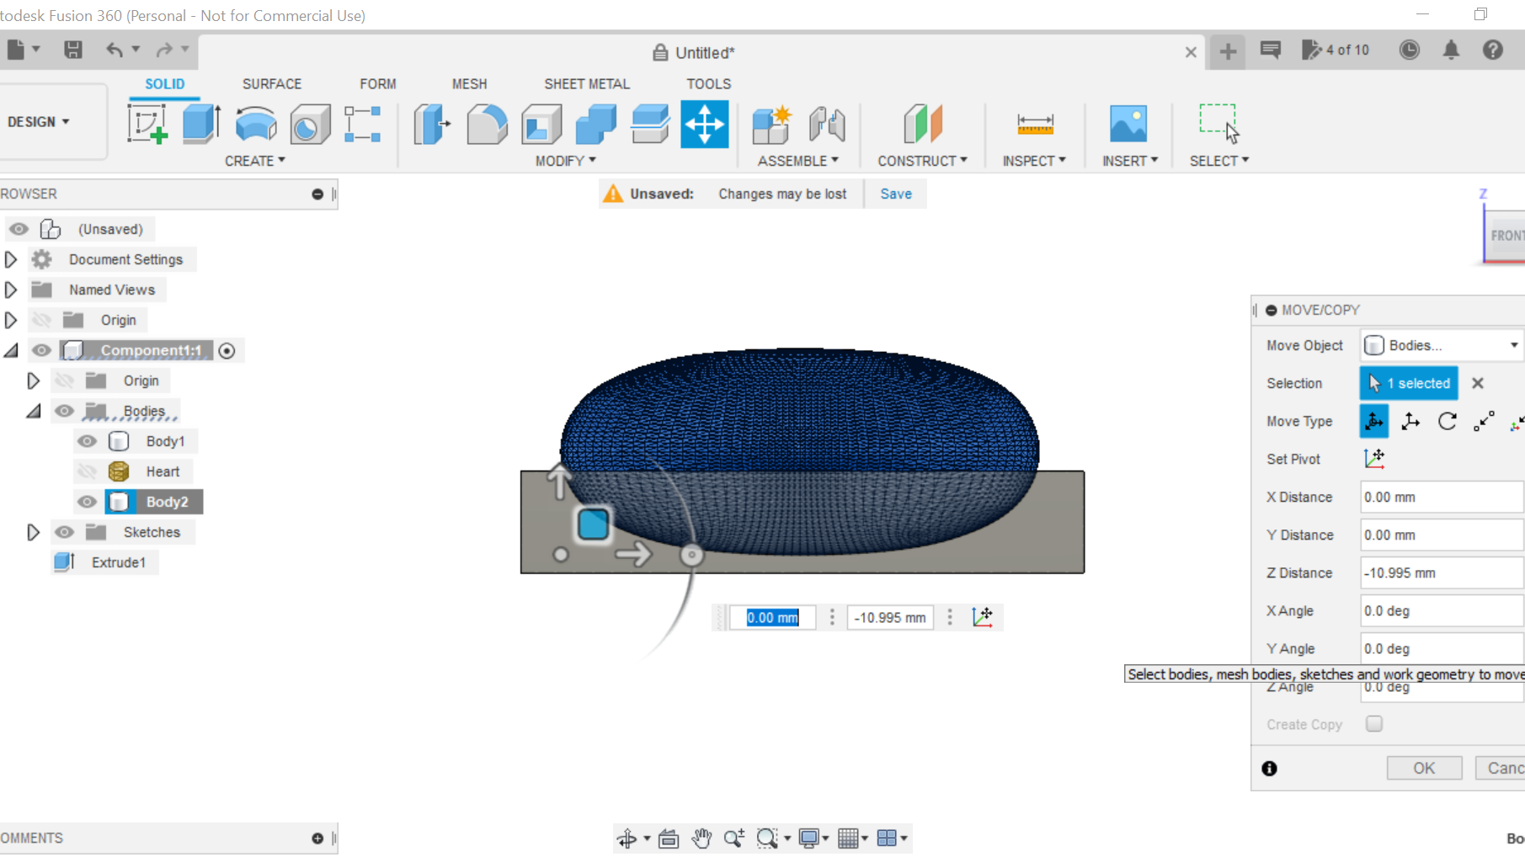The width and height of the screenshot is (1525, 857).
Task: Select the rotate Move Type option
Action: [1447, 421]
